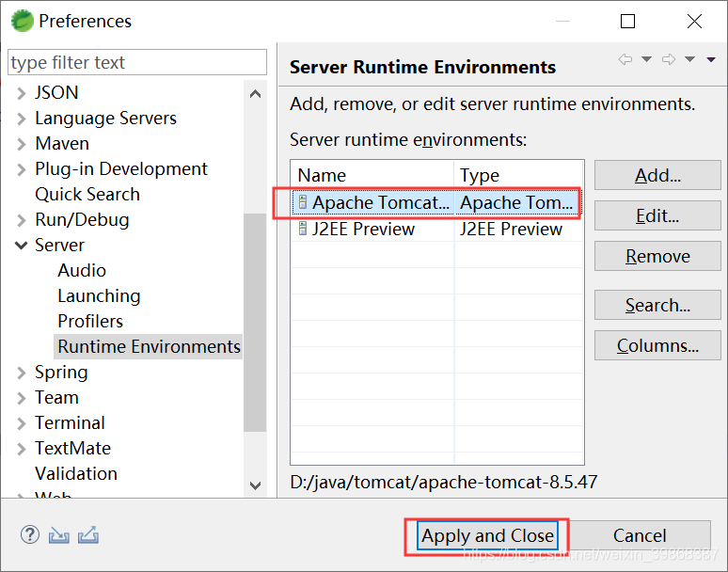Select Quick Search in the tree

pyautogui.click(x=87, y=194)
